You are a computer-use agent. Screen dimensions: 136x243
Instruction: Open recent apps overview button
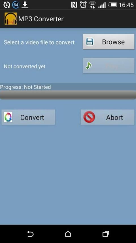[x=106, y=234]
